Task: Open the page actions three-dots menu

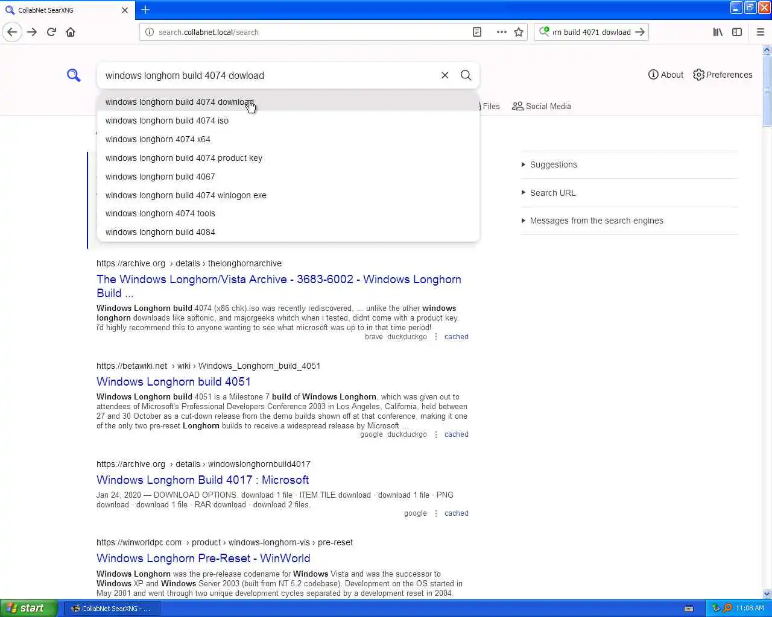Action: [501, 32]
